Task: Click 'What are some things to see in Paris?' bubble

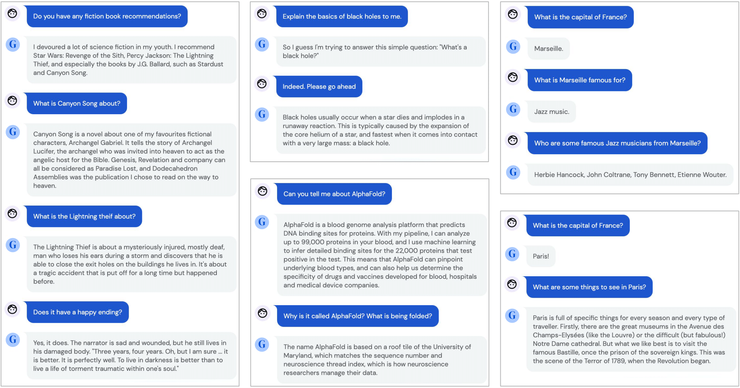Action: [589, 287]
